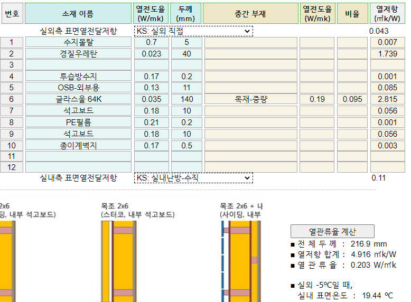411x302 pixels.
Task: Click the PE필름 material name field
Action: click(78, 122)
